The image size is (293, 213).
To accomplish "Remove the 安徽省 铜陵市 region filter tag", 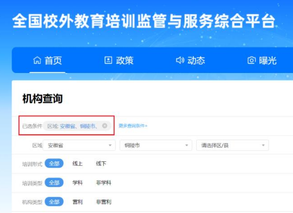I will (x=105, y=126).
